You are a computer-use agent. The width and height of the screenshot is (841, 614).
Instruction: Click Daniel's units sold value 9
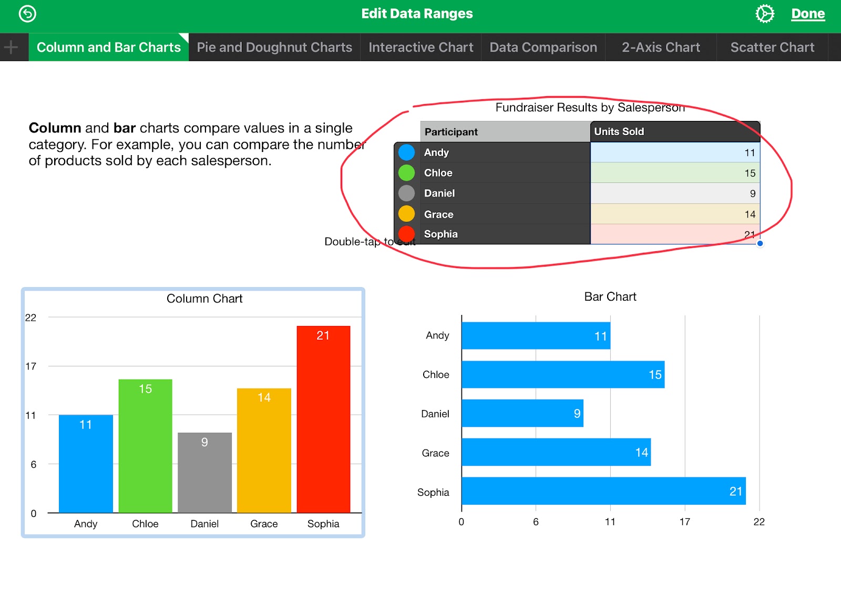click(675, 193)
